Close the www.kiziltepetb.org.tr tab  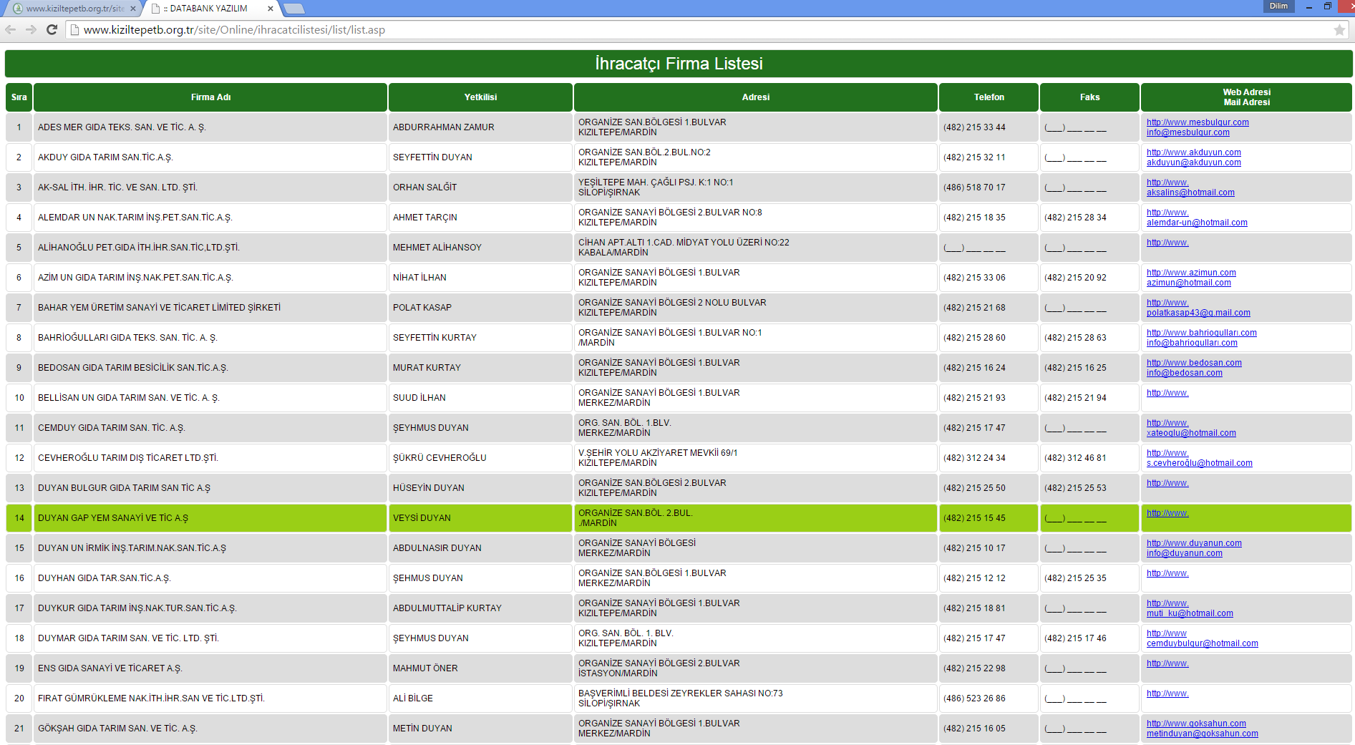click(133, 9)
